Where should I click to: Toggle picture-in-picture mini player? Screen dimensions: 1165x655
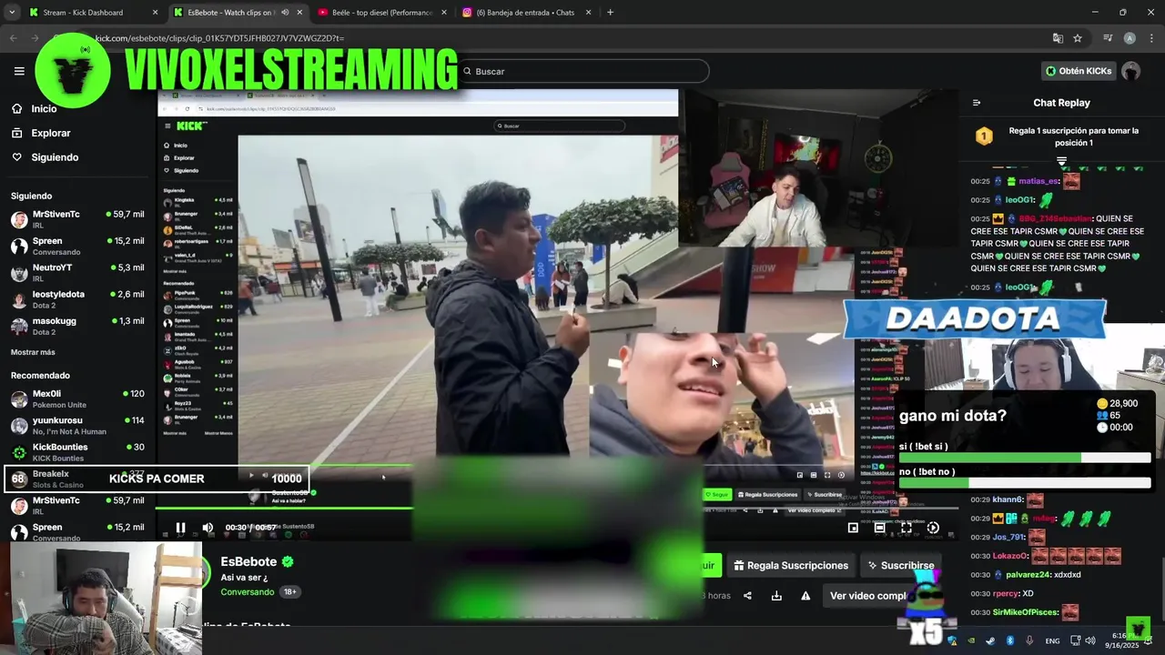pyautogui.click(x=853, y=528)
